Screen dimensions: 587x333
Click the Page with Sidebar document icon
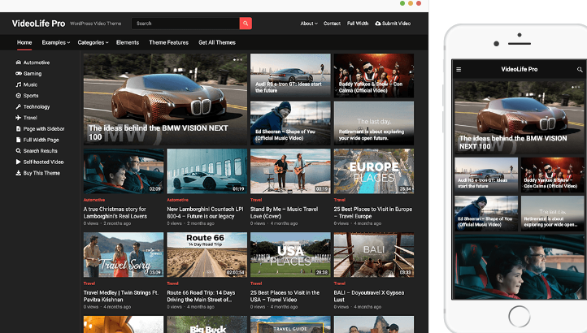pyautogui.click(x=19, y=128)
